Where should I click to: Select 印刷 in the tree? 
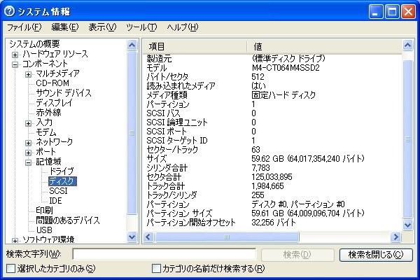point(44,210)
